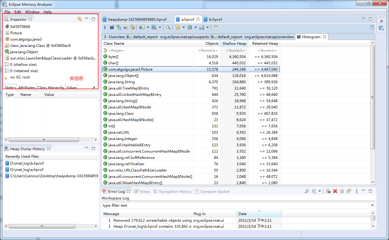Viewport: 389px width, 240px height.
Task: Open the Dominator Tree from the toolbar
Action: (x=119, y=27)
